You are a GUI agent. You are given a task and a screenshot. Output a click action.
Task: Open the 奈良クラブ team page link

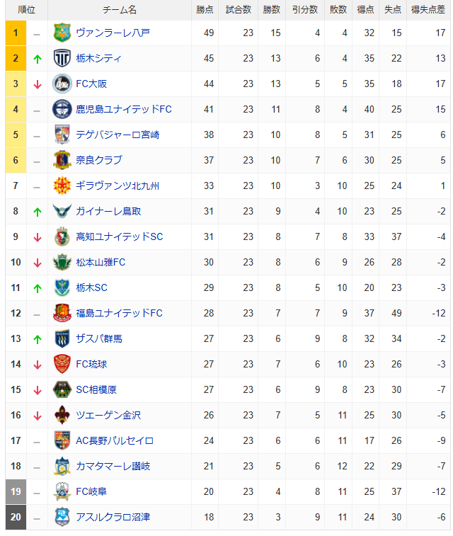pos(98,160)
